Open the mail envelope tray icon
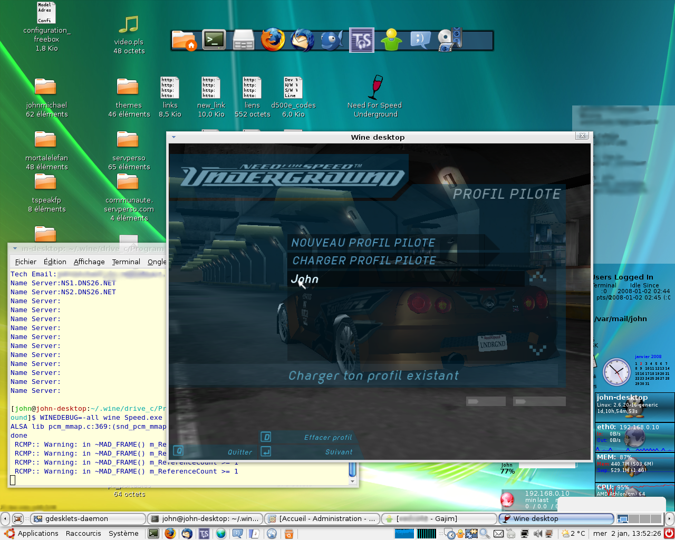The height and width of the screenshot is (540, 675). pos(498,534)
